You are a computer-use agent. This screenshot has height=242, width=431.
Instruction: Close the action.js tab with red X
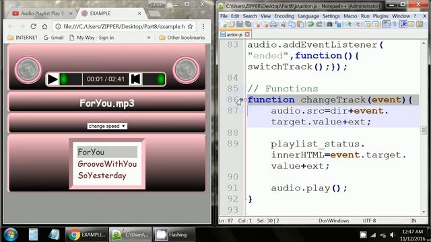pos(247,34)
